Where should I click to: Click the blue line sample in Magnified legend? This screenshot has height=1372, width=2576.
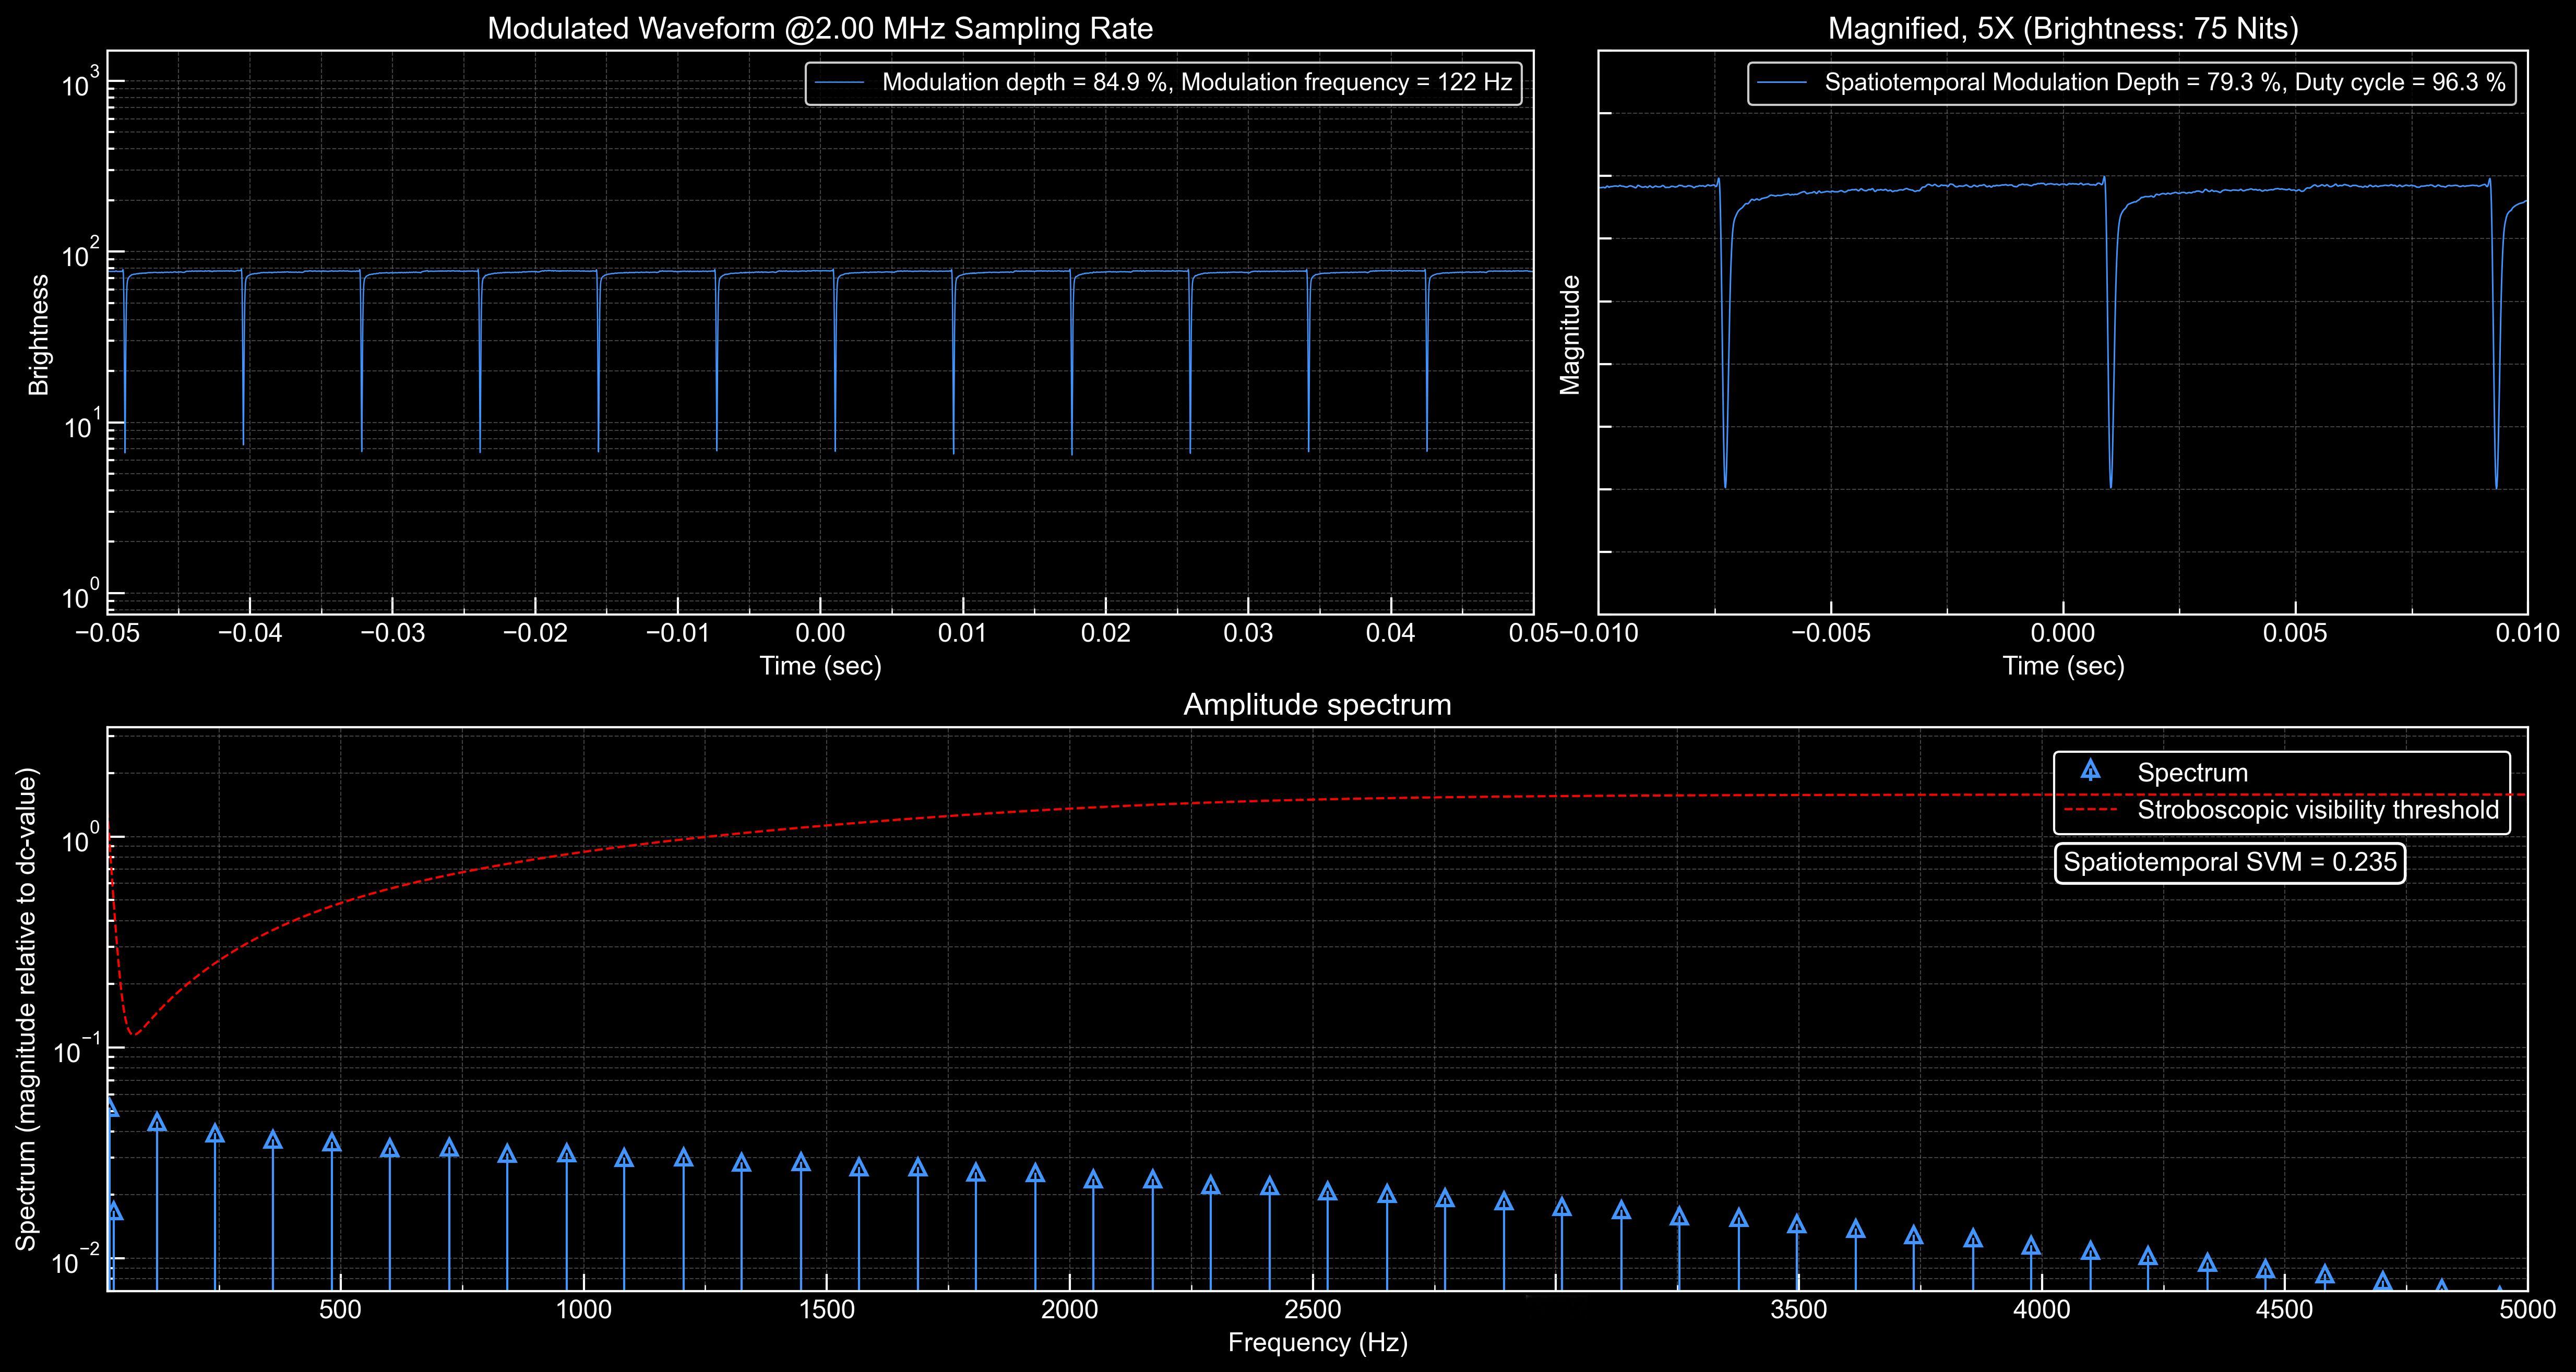click(x=1782, y=83)
